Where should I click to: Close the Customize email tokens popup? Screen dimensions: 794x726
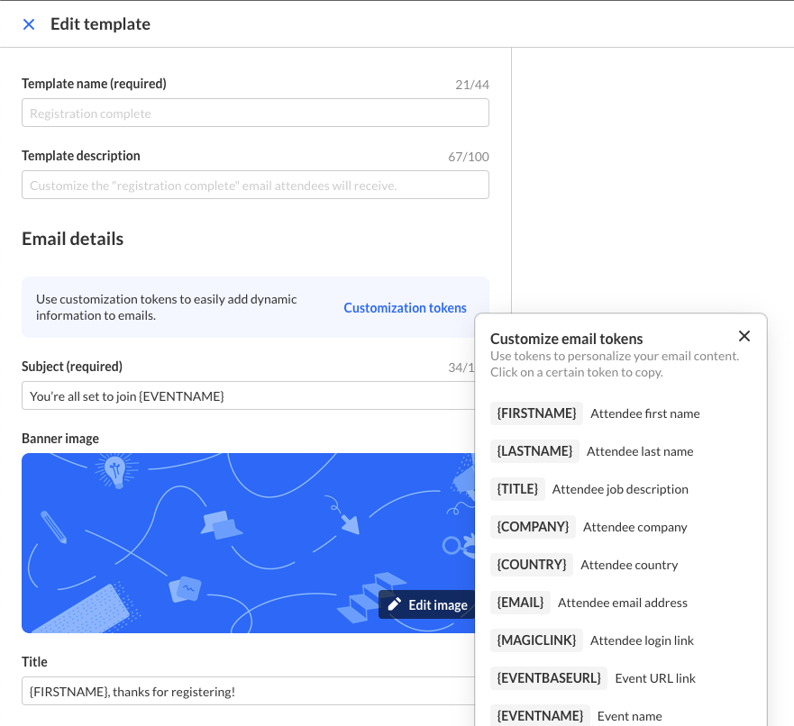pyautogui.click(x=744, y=336)
